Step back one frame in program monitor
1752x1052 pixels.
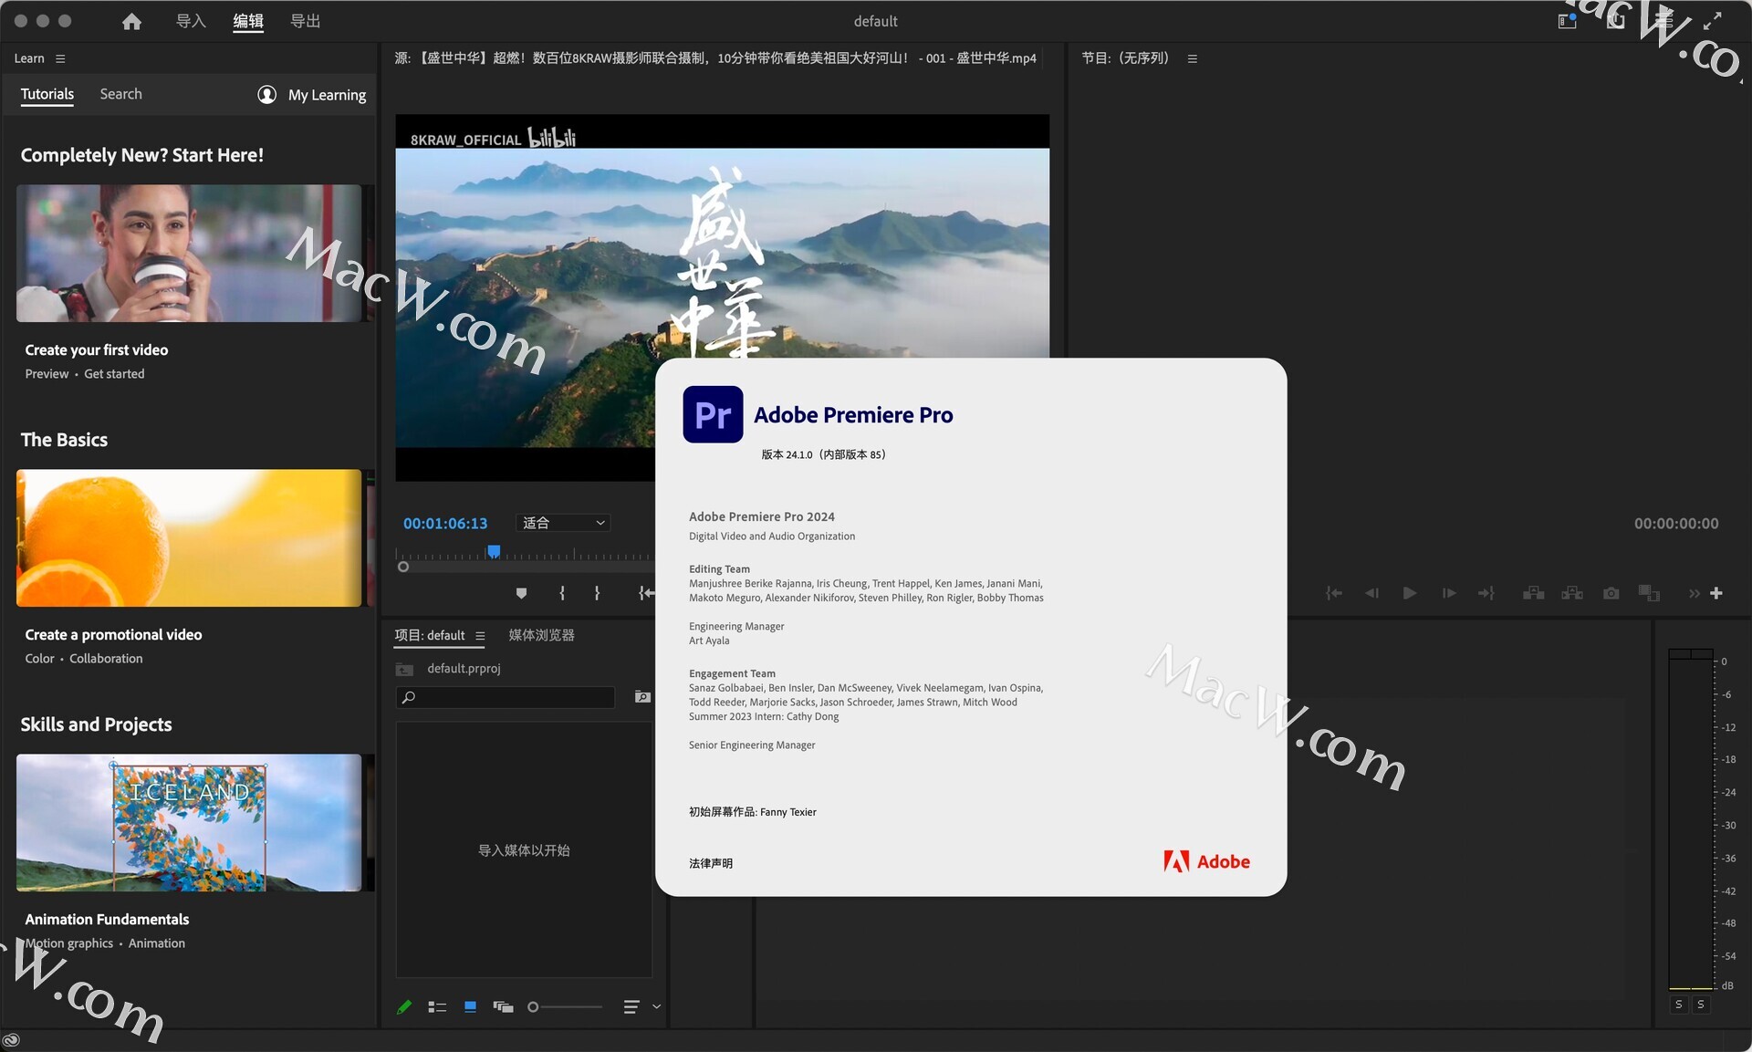[1371, 593]
